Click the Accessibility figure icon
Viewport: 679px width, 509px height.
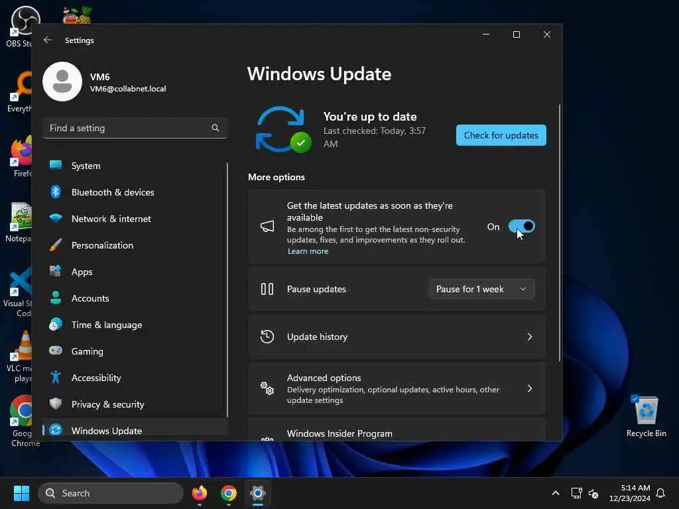coord(56,377)
